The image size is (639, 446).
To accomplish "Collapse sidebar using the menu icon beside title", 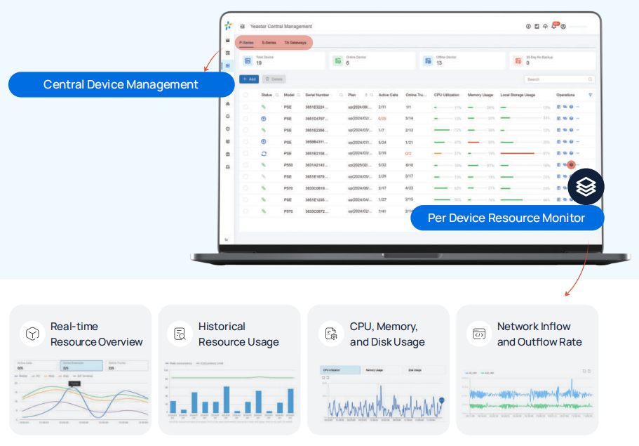I will pyautogui.click(x=243, y=26).
